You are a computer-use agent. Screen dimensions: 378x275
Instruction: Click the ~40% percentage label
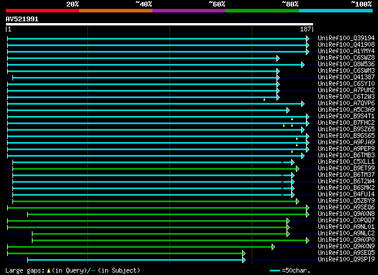144,4
